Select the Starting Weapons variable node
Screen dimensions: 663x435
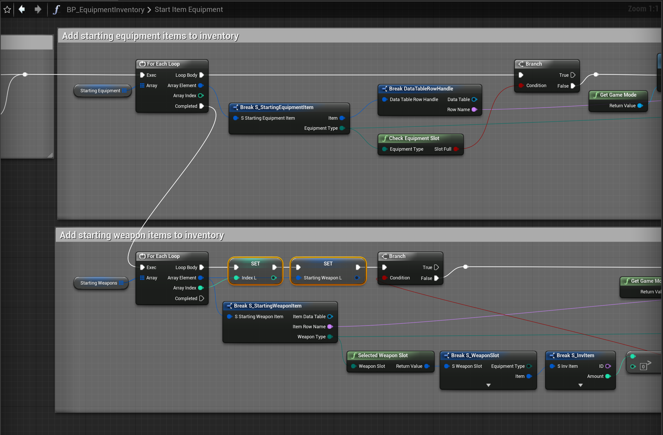(x=99, y=283)
